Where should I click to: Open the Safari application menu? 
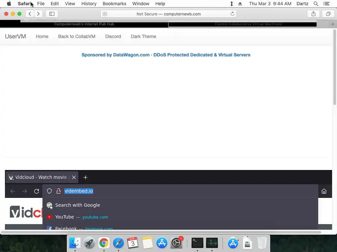click(24, 4)
